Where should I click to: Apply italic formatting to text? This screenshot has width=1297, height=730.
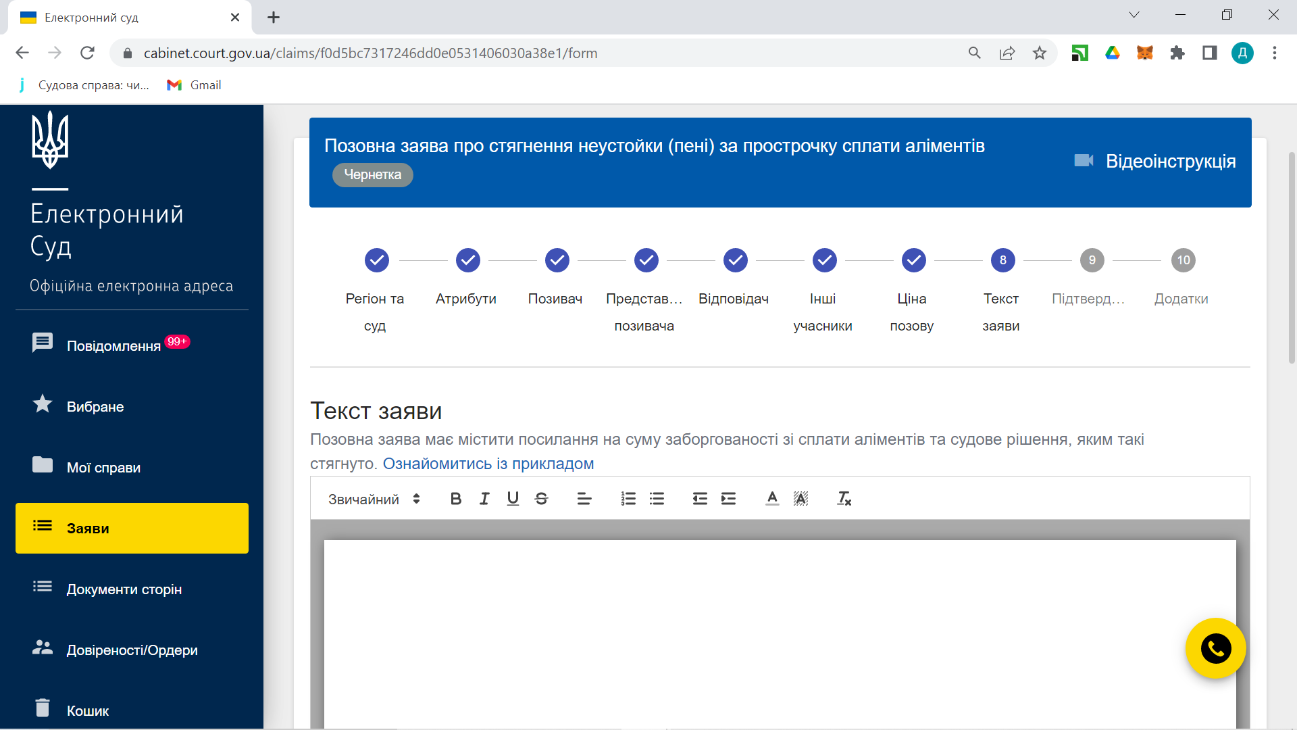click(x=484, y=499)
